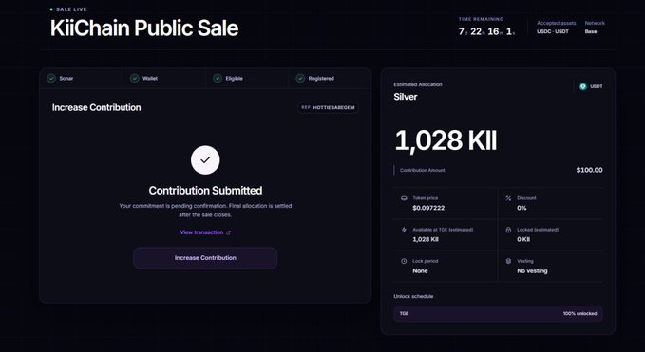Click the Estimated Allocation label
The height and width of the screenshot is (352, 645).
(418, 84)
